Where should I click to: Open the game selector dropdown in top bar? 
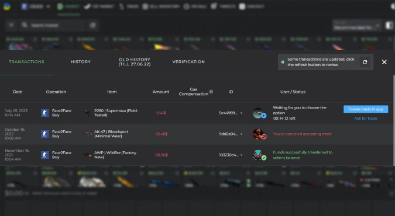point(36,6)
